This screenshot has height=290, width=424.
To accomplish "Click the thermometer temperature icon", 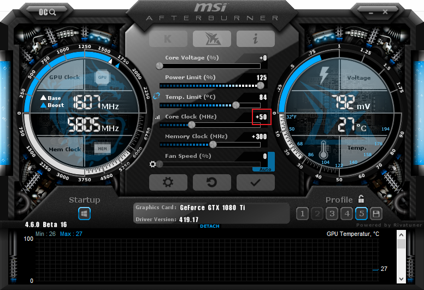I will 323,150.
